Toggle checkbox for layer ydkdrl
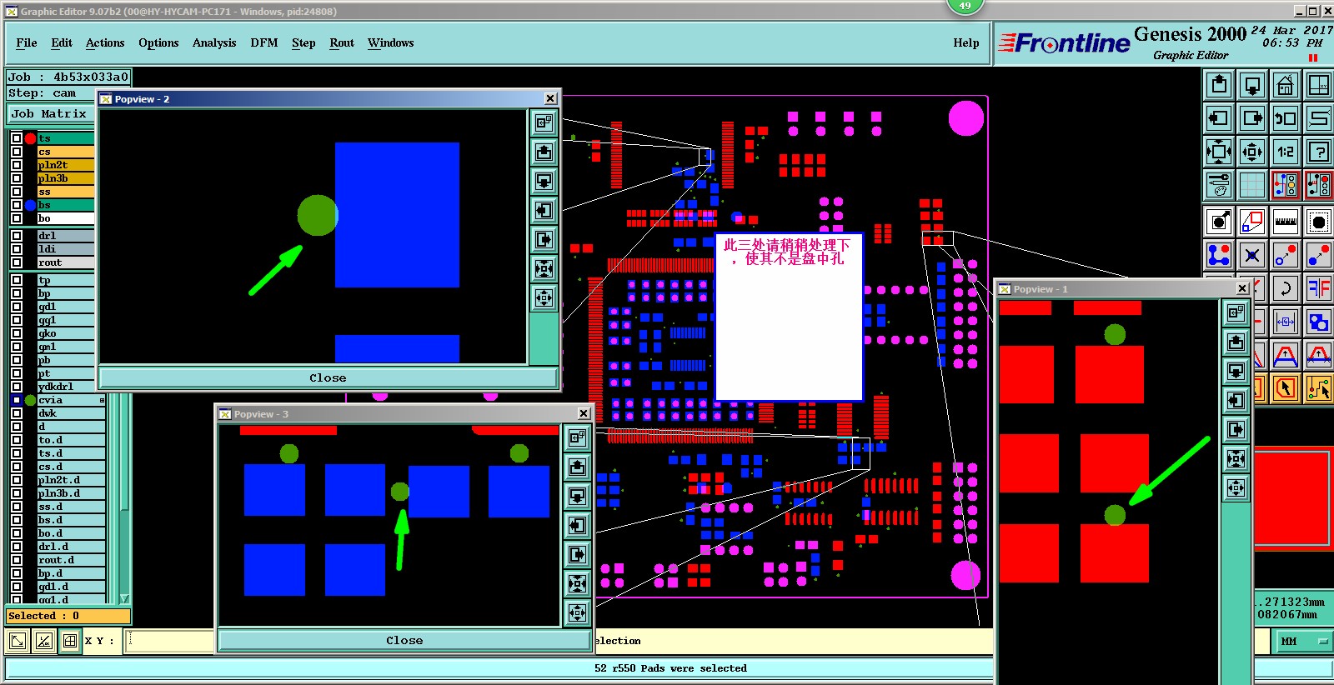The image size is (1334, 685). [17, 387]
